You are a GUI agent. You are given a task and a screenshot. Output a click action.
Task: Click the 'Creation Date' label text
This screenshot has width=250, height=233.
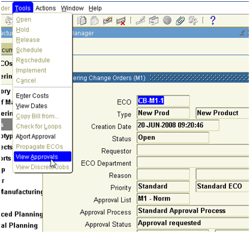tap(111, 127)
